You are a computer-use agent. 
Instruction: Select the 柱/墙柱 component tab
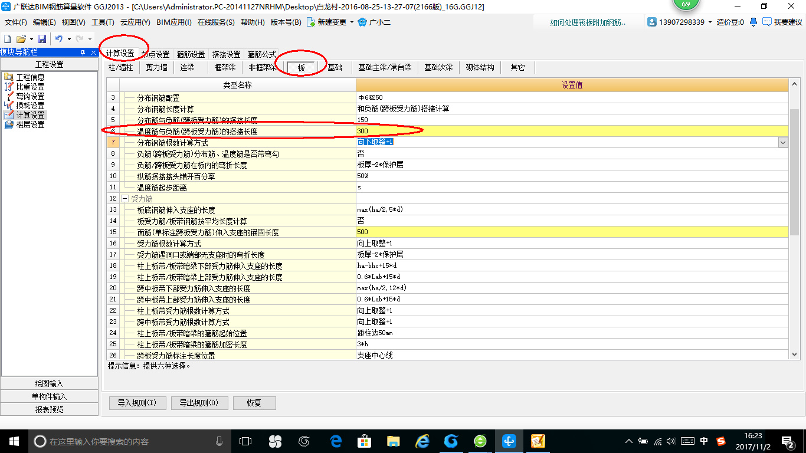(121, 67)
